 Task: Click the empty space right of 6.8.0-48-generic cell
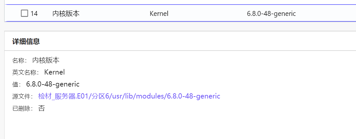point(325,14)
